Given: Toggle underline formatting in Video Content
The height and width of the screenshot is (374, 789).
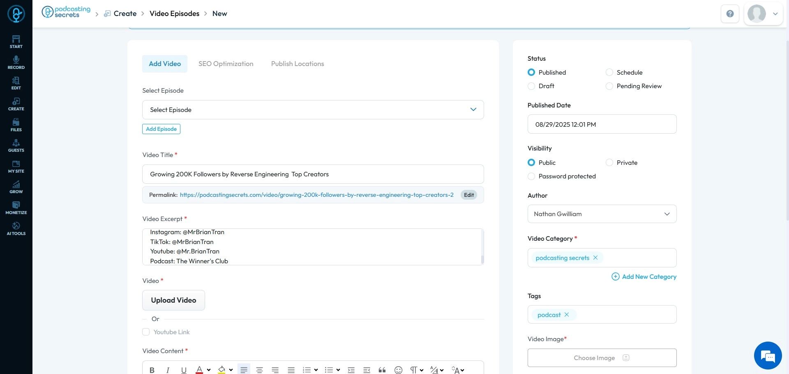Looking at the screenshot, I should coord(184,370).
